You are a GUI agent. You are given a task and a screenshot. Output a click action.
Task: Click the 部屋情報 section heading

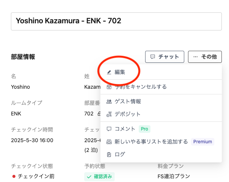click(23, 57)
